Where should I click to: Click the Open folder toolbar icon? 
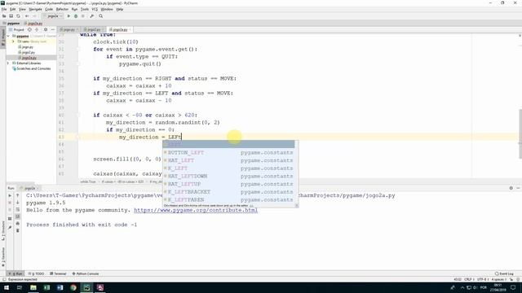pos(4,16)
